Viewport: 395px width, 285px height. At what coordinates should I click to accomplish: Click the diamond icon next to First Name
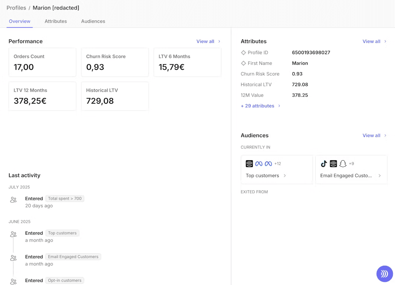coord(243,63)
